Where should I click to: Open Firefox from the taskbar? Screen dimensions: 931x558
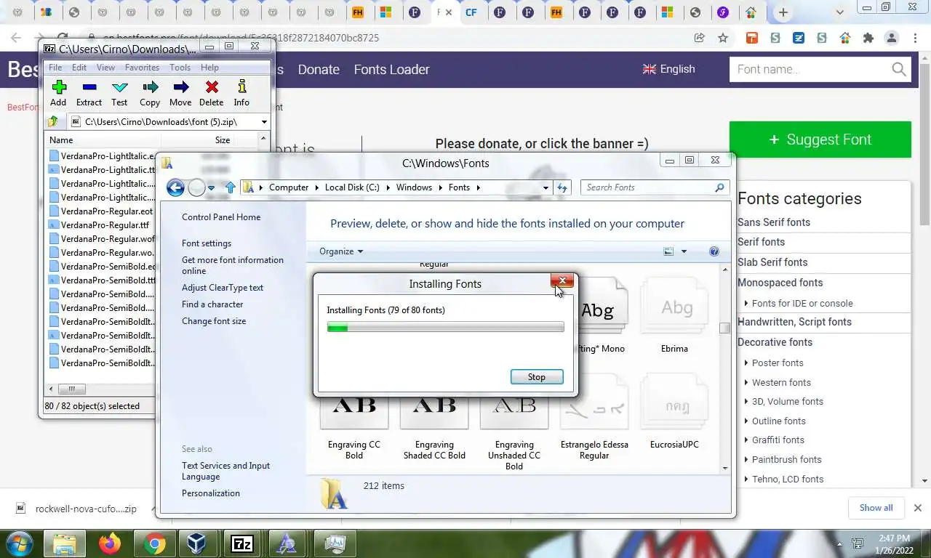(110, 543)
